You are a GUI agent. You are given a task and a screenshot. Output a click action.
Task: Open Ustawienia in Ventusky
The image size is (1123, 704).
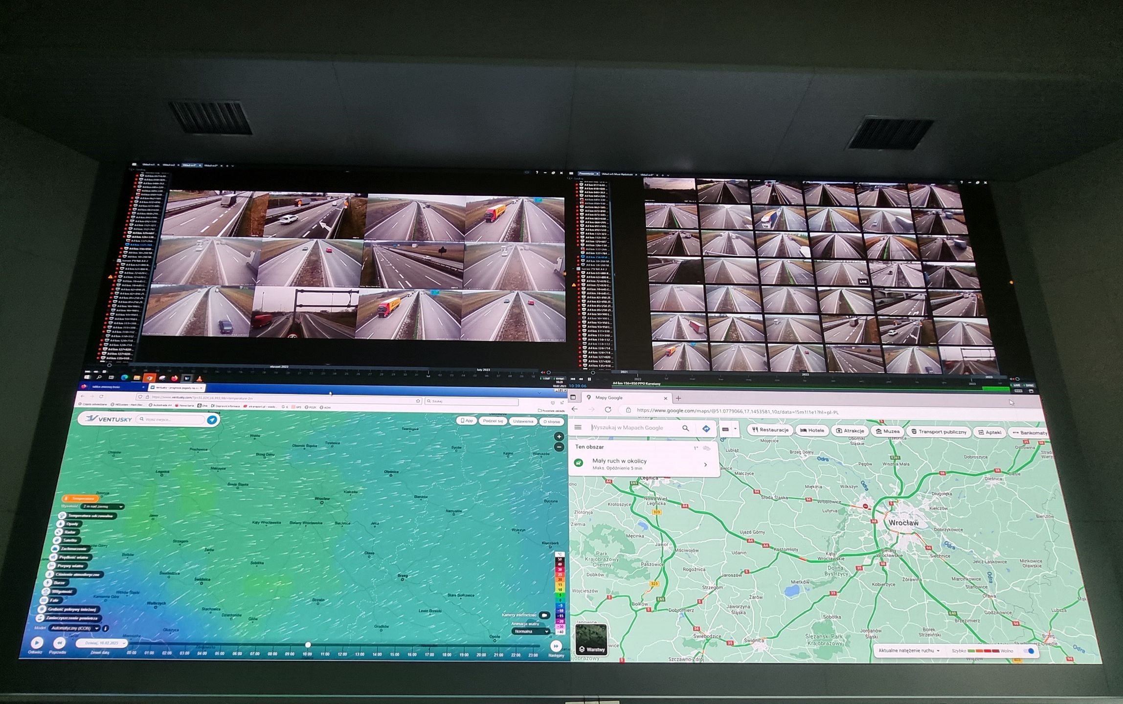[523, 421]
